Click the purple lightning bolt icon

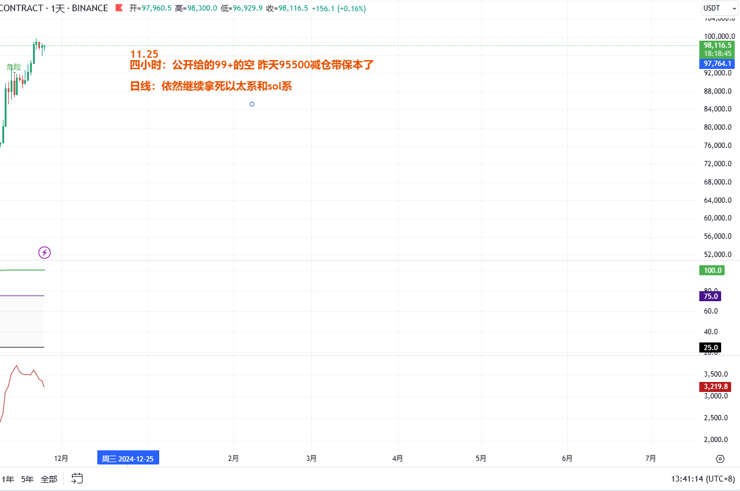[44, 253]
